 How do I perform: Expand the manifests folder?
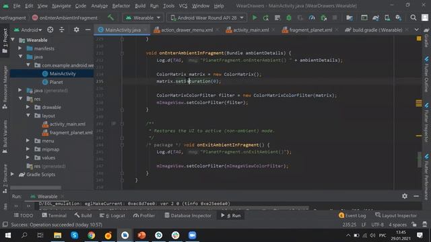click(x=20, y=48)
